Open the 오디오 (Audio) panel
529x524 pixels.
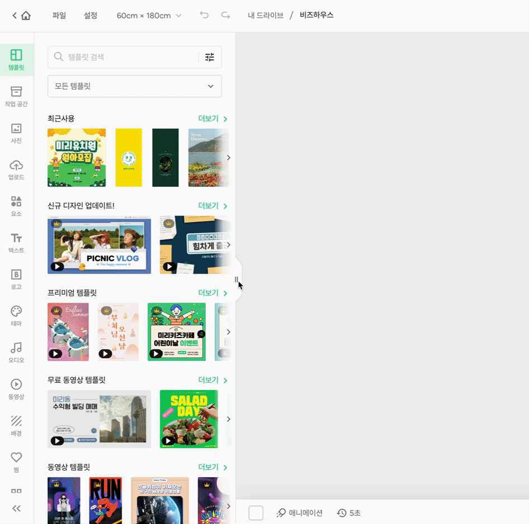point(16,352)
